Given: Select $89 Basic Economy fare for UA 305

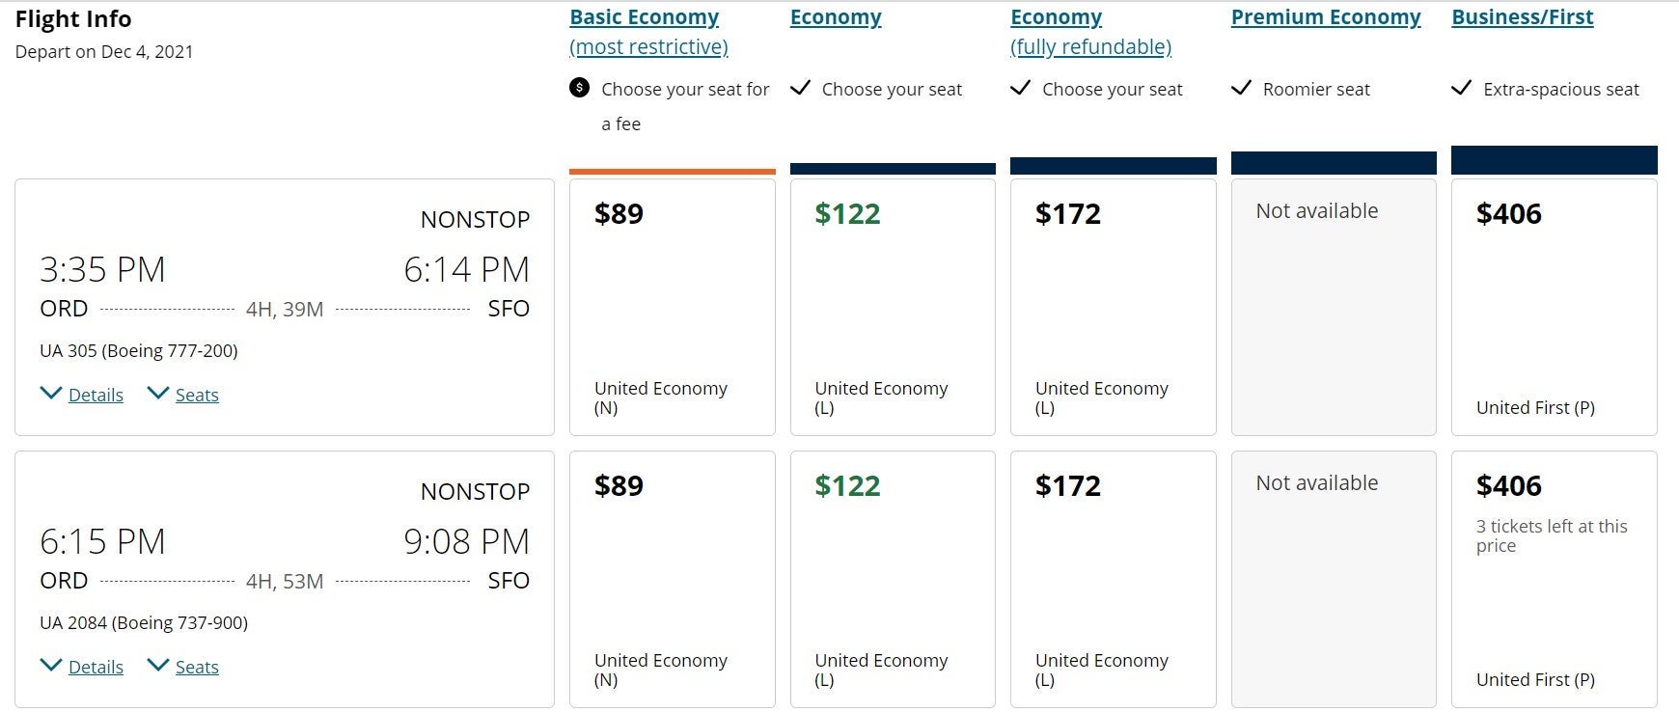Looking at the screenshot, I should pos(672,307).
